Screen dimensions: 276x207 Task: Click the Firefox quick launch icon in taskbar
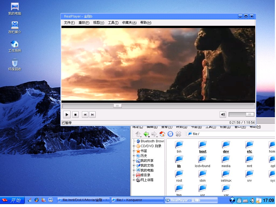(x=37, y=200)
